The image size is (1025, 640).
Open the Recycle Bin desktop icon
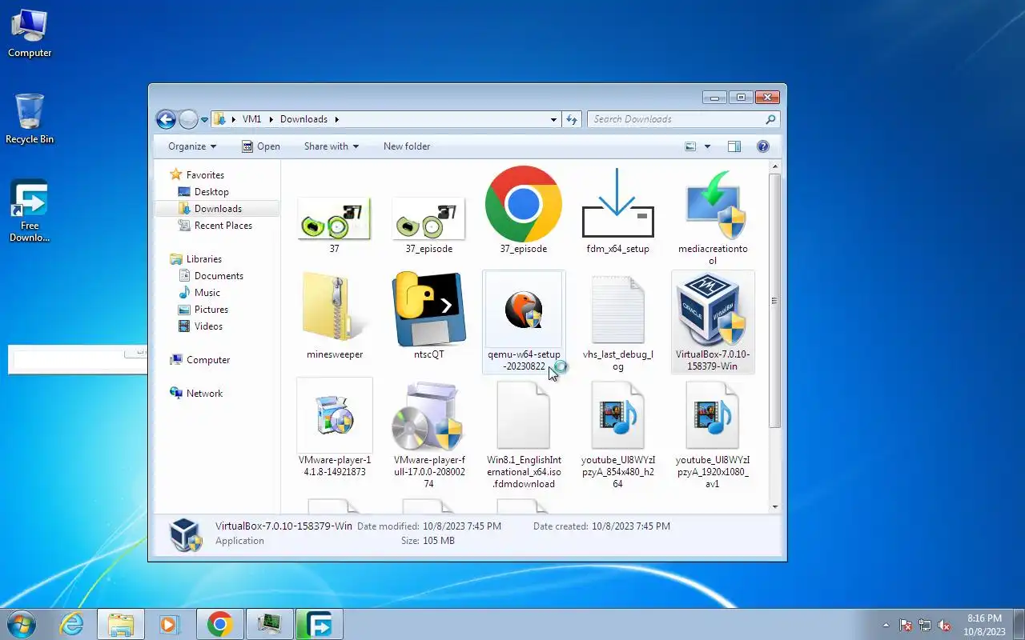(30, 119)
